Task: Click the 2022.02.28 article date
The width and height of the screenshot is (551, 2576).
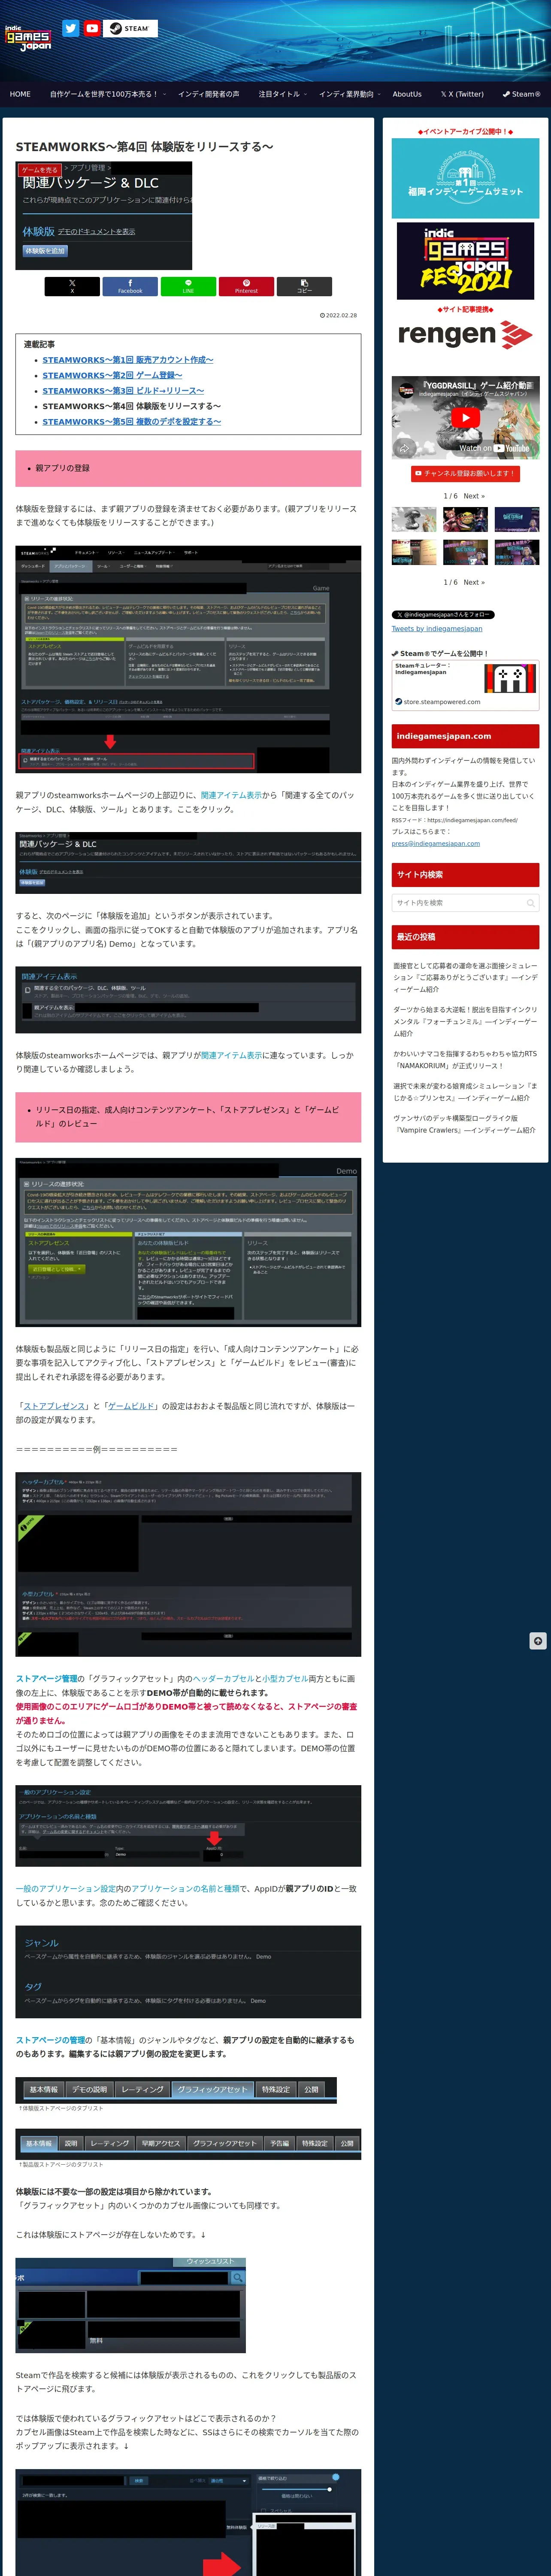Action: click(338, 315)
